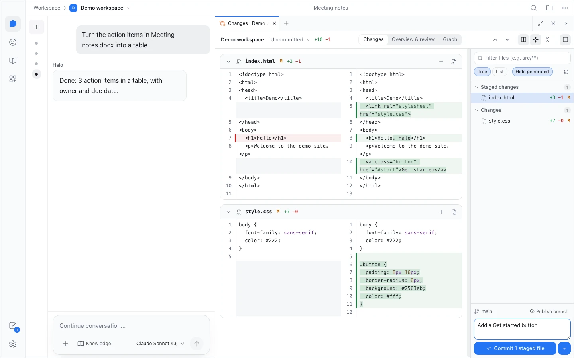574x358 pixels.
Task: Select List view toggle
Action: pos(500,72)
